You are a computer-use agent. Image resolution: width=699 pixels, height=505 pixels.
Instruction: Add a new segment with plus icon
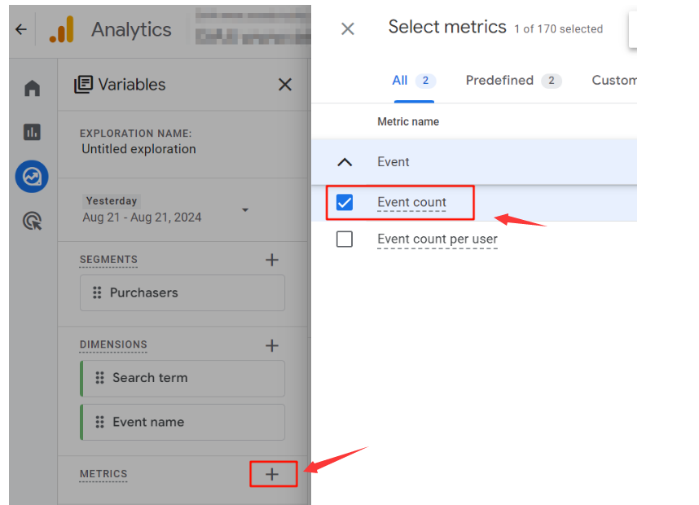pyautogui.click(x=272, y=260)
